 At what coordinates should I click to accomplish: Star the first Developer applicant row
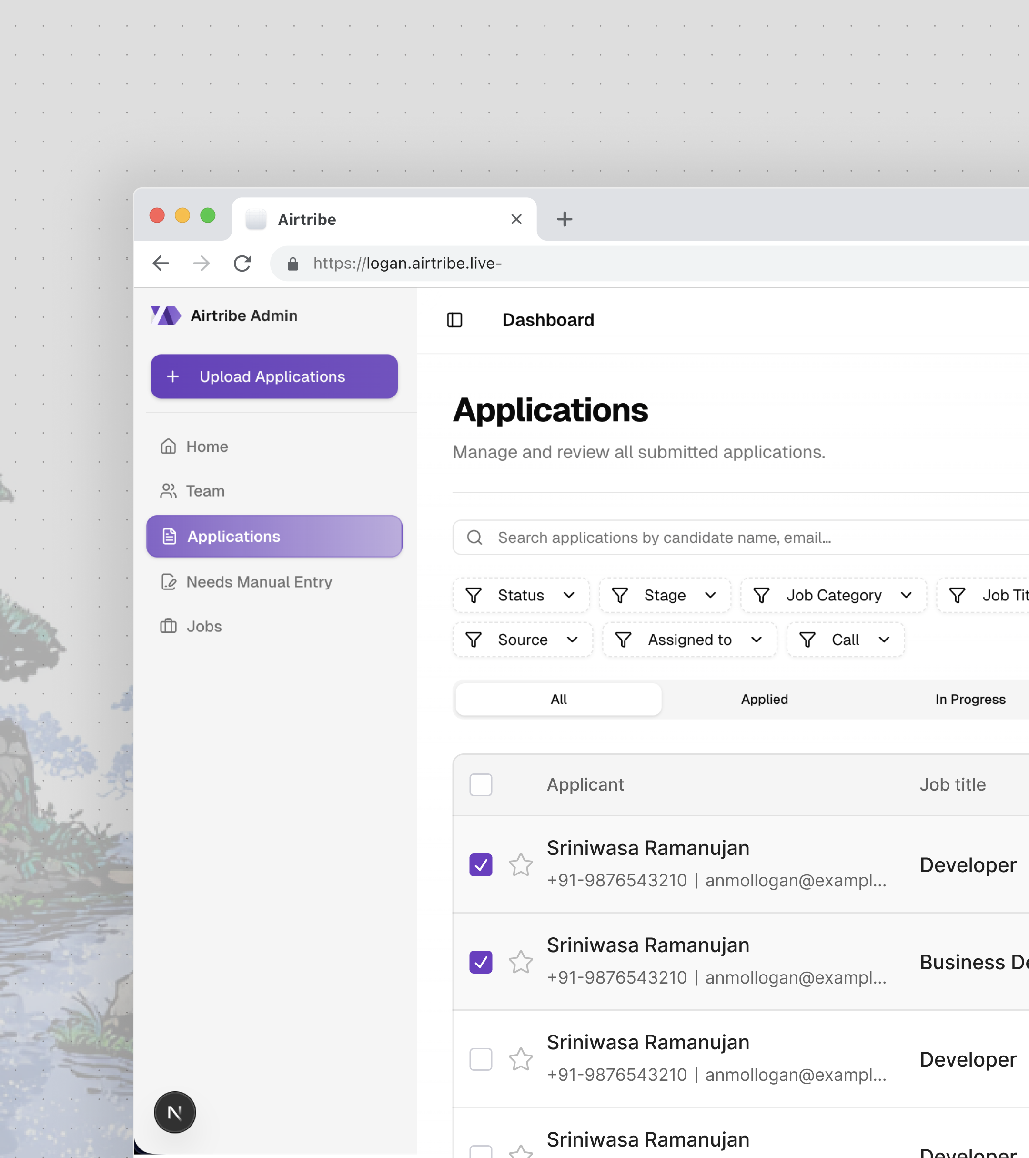(x=520, y=864)
